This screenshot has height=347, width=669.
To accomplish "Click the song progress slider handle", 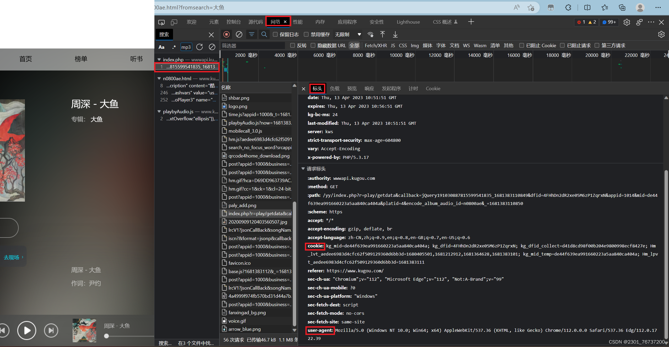I will click(x=106, y=336).
